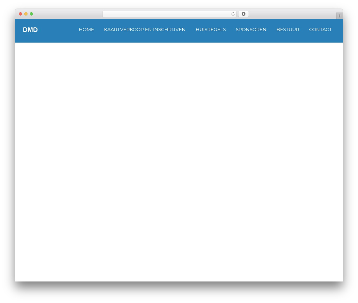Go to Kaartverkoop en Inschrijven

click(x=145, y=30)
